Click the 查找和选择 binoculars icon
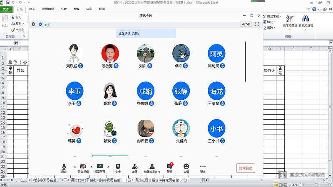Image resolution: width=333 pixels, height=187 pixels. [306, 19]
